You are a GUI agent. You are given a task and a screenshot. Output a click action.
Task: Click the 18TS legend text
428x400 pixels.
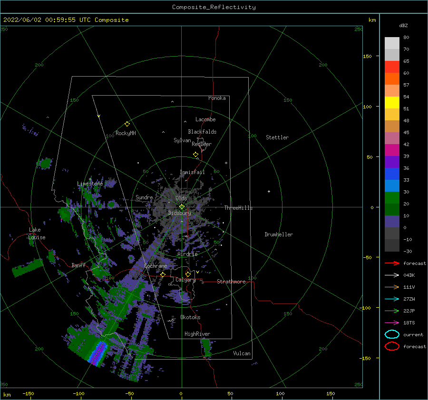click(409, 323)
